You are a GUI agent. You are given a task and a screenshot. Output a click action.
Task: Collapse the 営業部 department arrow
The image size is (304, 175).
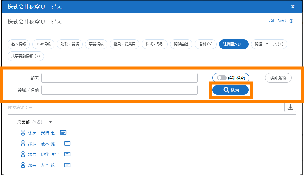point(51,122)
